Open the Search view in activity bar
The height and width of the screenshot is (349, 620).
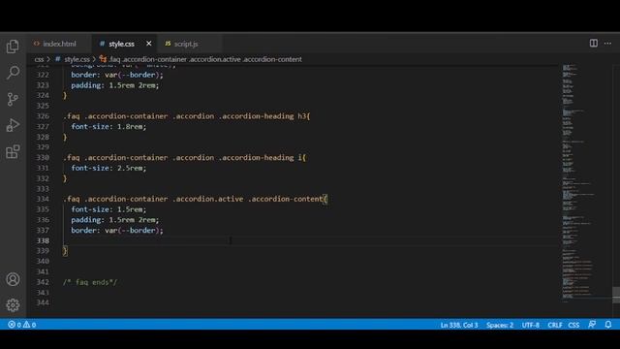[13, 73]
